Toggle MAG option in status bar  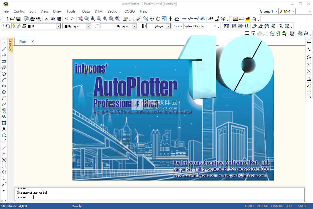(302, 206)
